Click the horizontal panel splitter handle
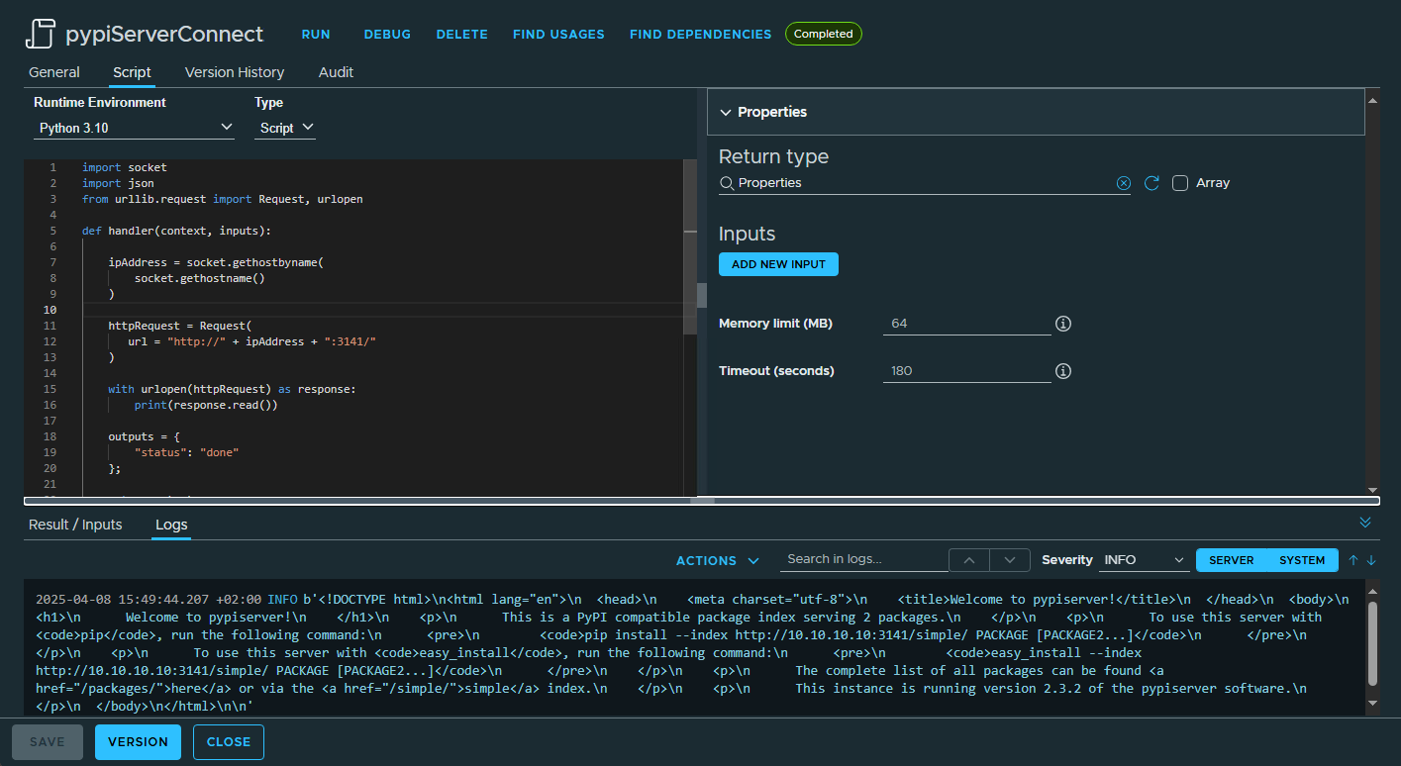This screenshot has width=1401, height=766. click(702, 501)
